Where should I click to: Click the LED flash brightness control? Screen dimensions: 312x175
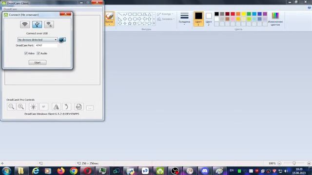click(x=33, y=107)
